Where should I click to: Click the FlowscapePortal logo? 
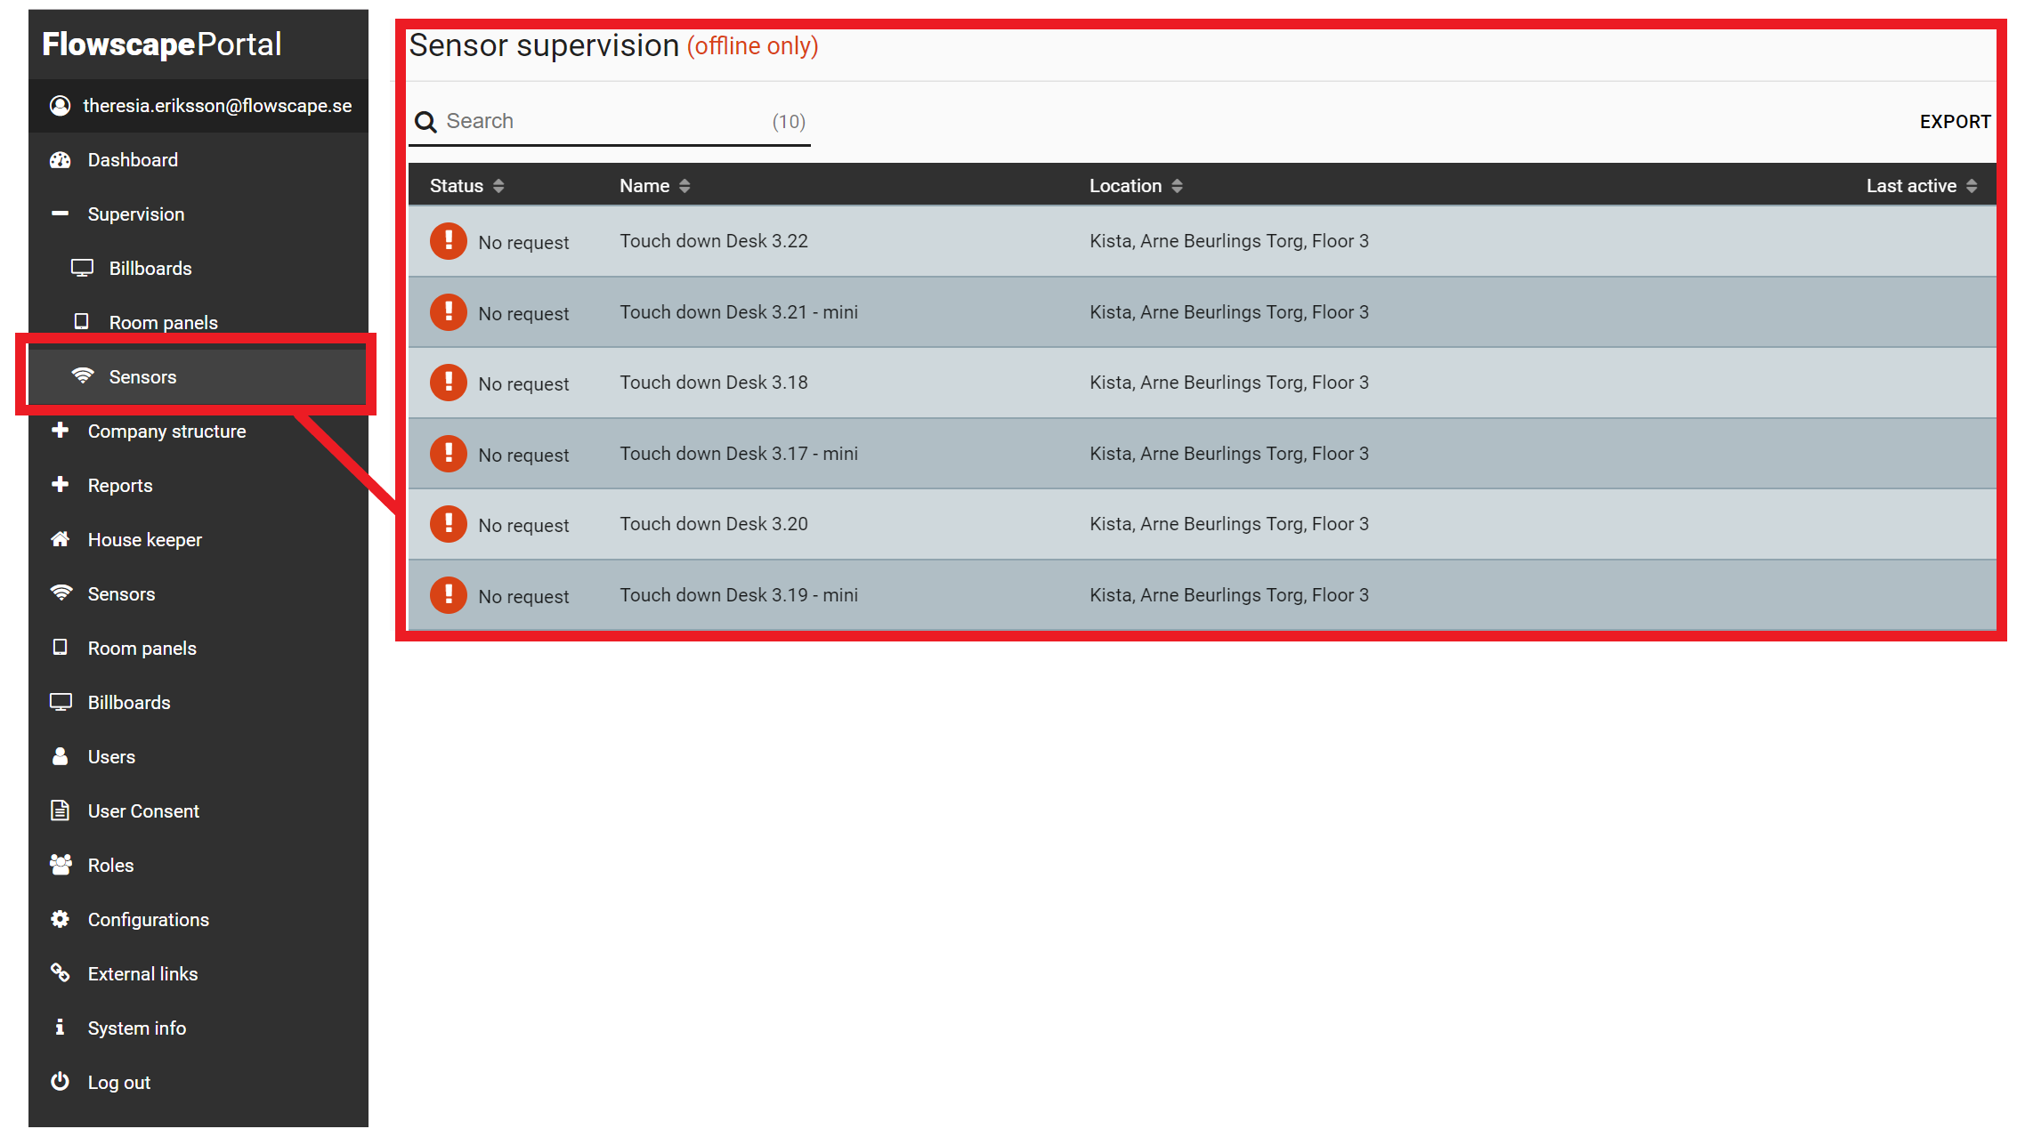point(161,44)
